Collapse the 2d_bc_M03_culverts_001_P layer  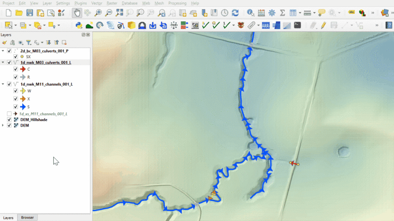tap(3, 51)
